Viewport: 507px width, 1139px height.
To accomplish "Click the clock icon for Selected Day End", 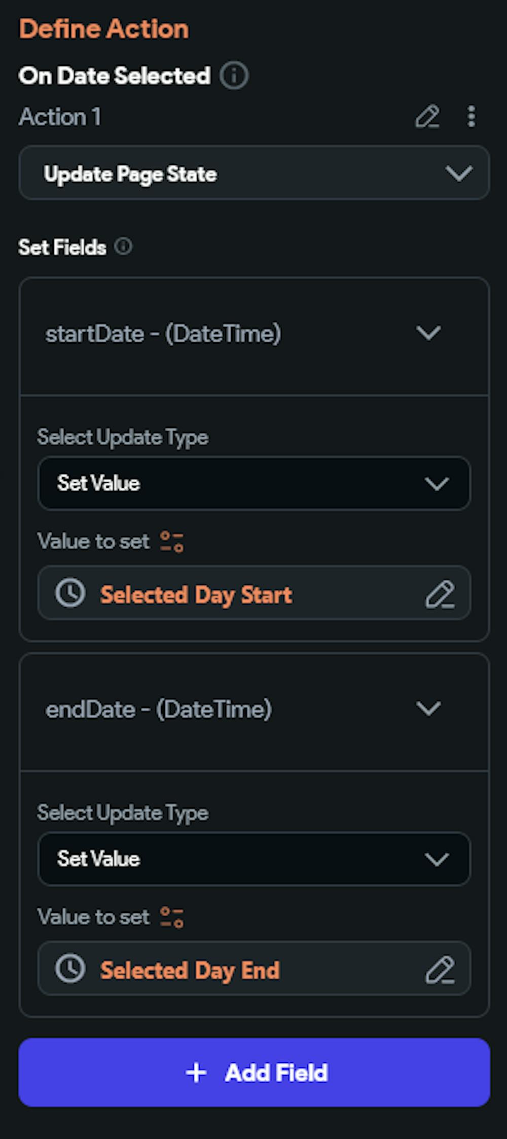I will [70, 969].
